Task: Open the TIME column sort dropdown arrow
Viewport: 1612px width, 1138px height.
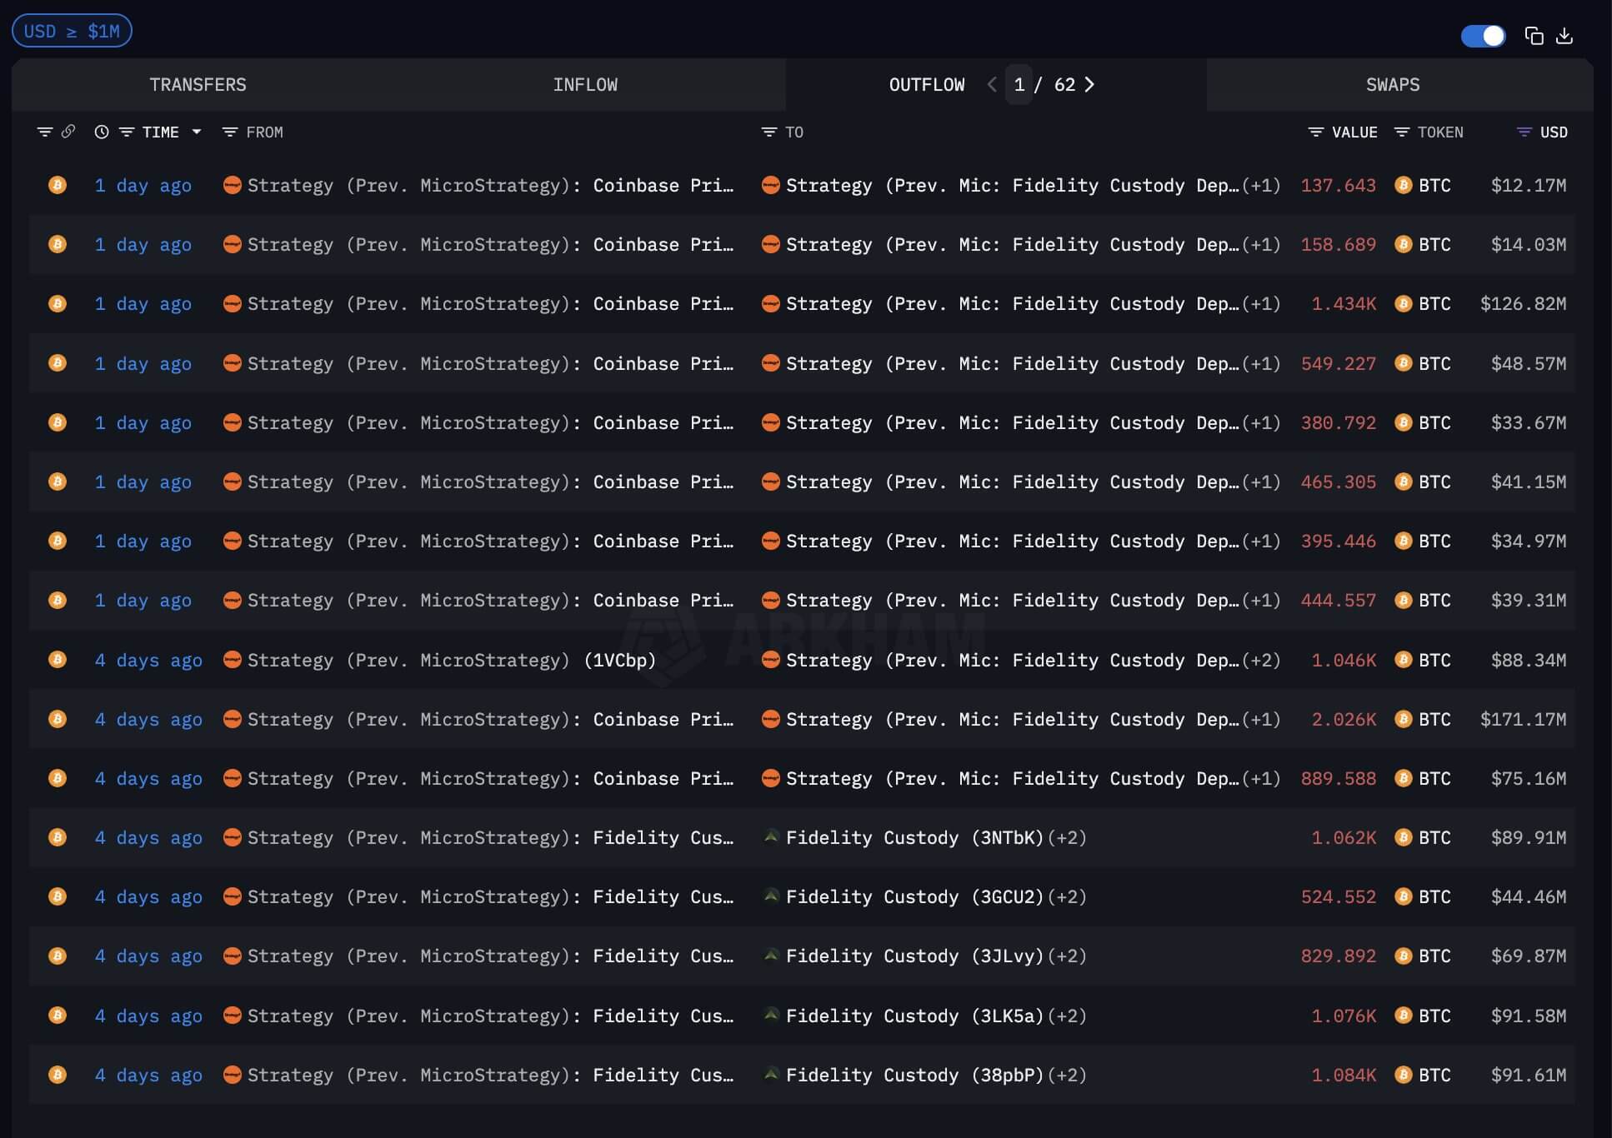Action: (x=197, y=132)
